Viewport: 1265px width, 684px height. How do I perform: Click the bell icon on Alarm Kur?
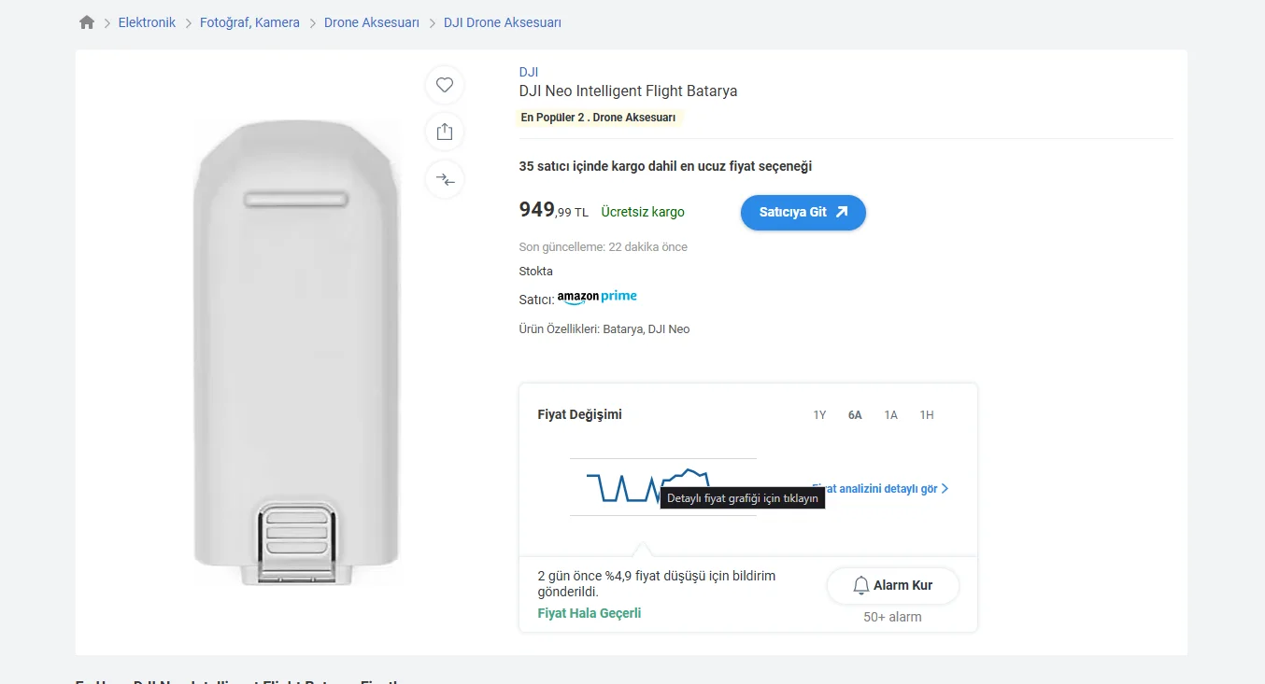pyautogui.click(x=861, y=585)
